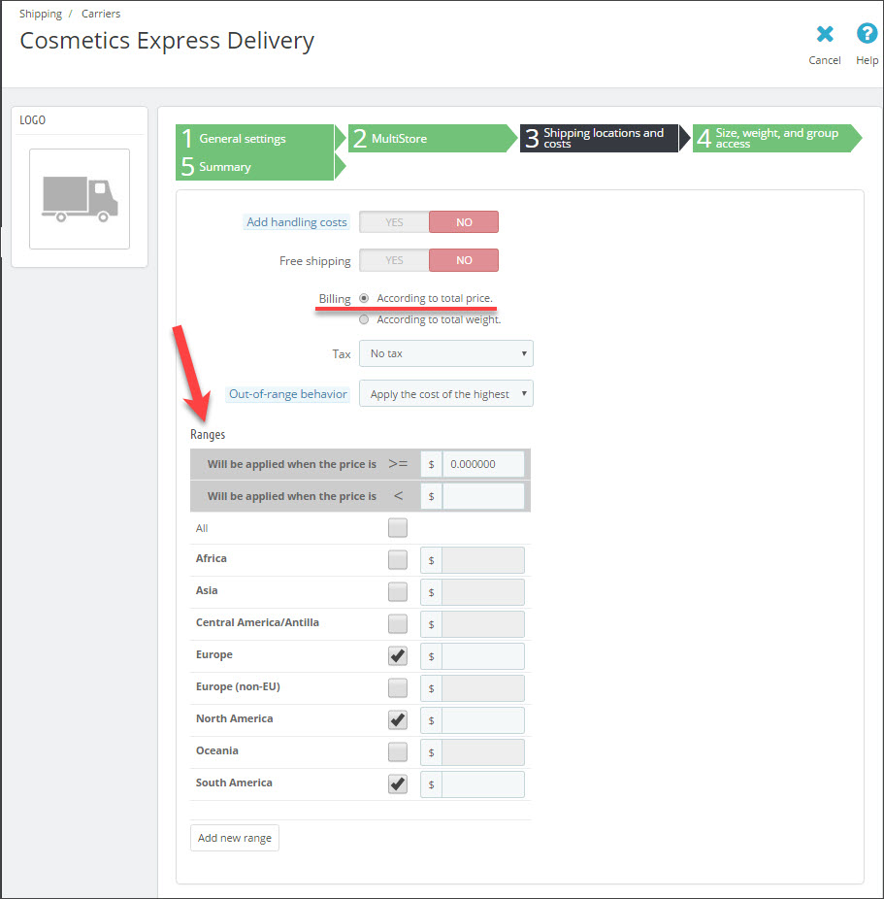This screenshot has width=884, height=899.
Task: Click the Add new range button
Action: pyautogui.click(x=234, y=837)
